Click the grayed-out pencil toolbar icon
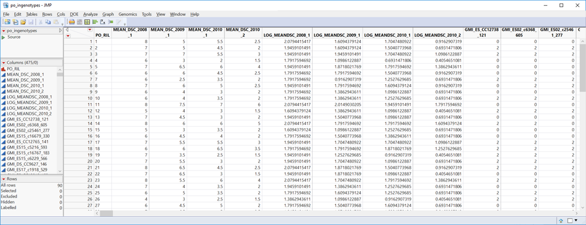The image size is (586, 225). [118, 22]
